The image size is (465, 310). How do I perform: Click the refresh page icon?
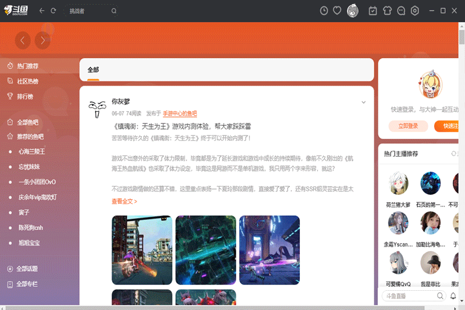(53, 10)
